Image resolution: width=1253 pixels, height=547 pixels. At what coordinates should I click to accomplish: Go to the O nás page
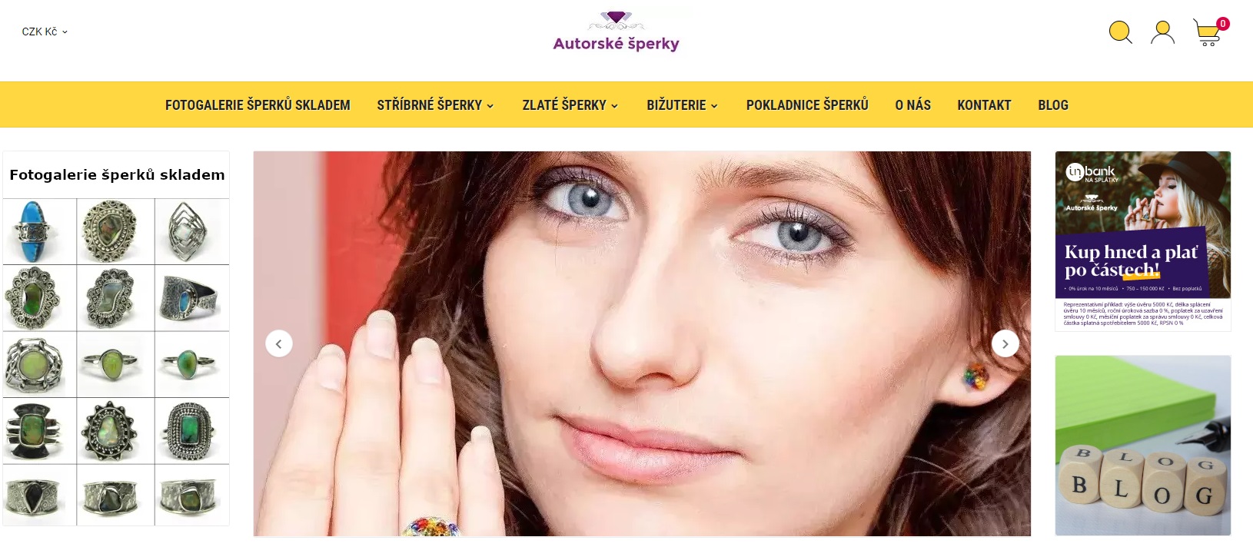[912, 105]
